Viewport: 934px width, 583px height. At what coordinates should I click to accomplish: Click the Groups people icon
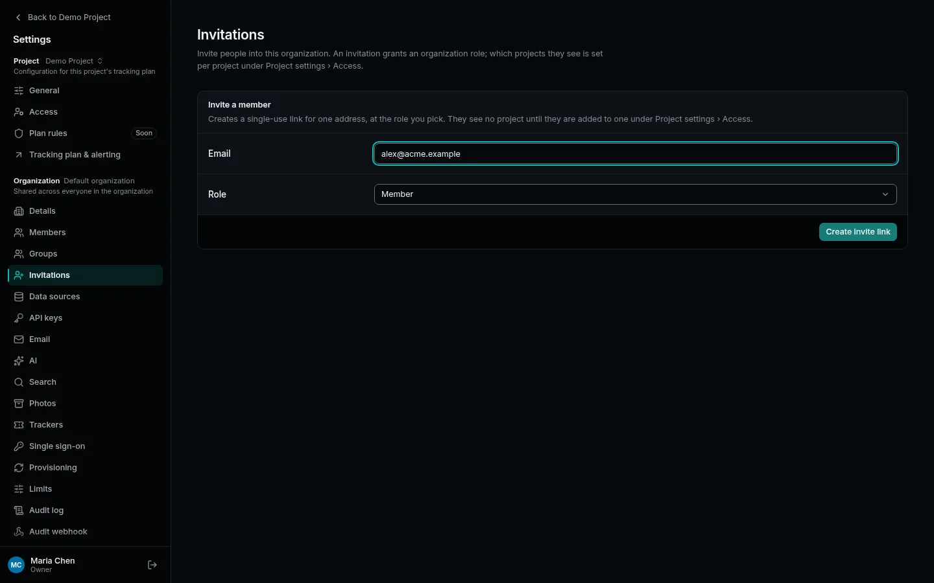coord(19,254)
